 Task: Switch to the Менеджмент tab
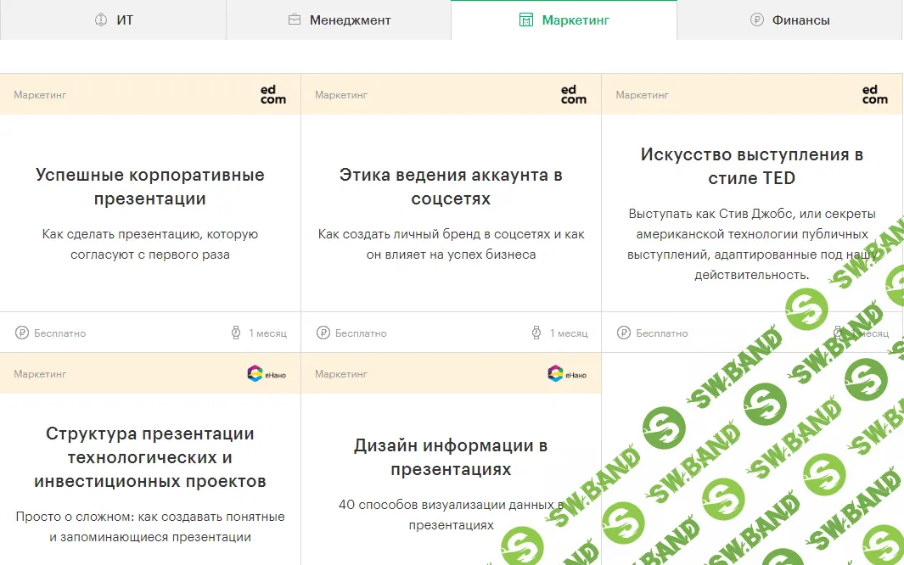pos(339,19)
